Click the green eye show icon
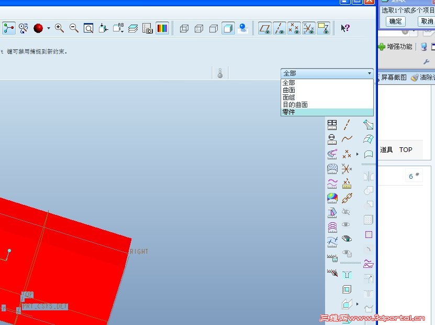Image resolution: width=435 pixels, height=325 pixels. (x=347, y=239)
